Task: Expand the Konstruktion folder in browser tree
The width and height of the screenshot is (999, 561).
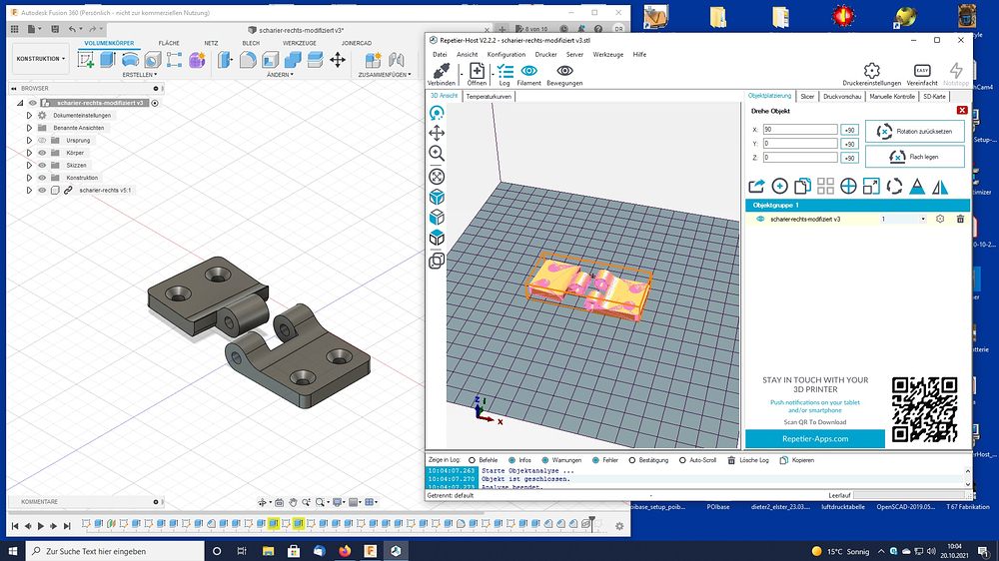Action: 29,178
